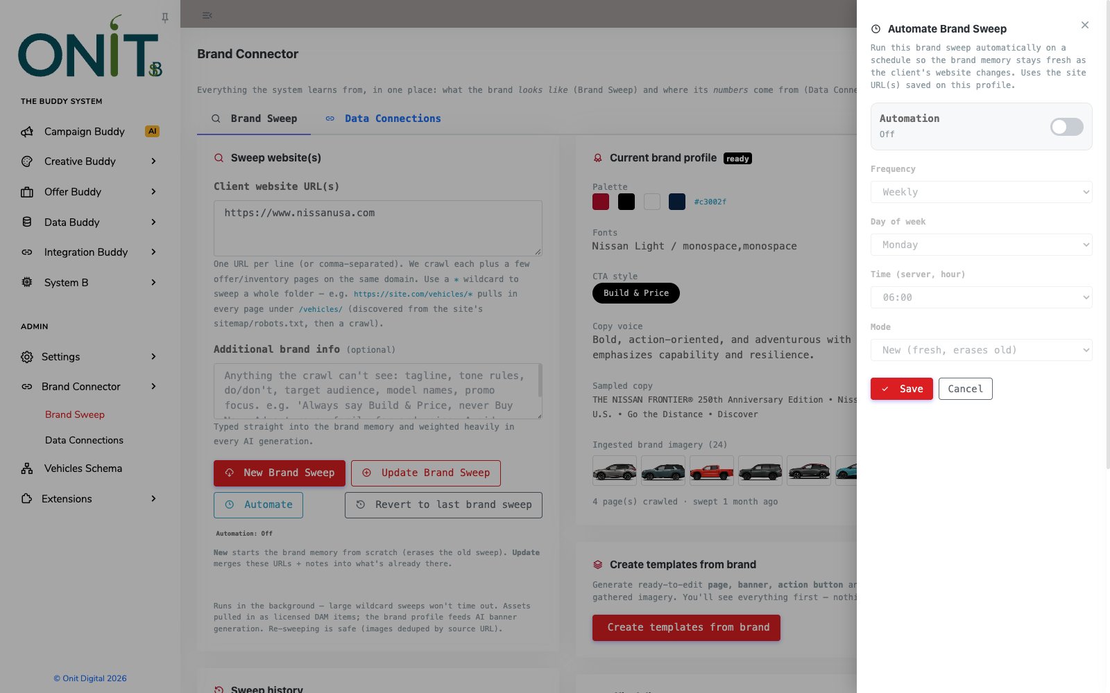1110x693 pixels.
Task: Click the AI badge on Campaign Buddy
Action: click(152, 131)
